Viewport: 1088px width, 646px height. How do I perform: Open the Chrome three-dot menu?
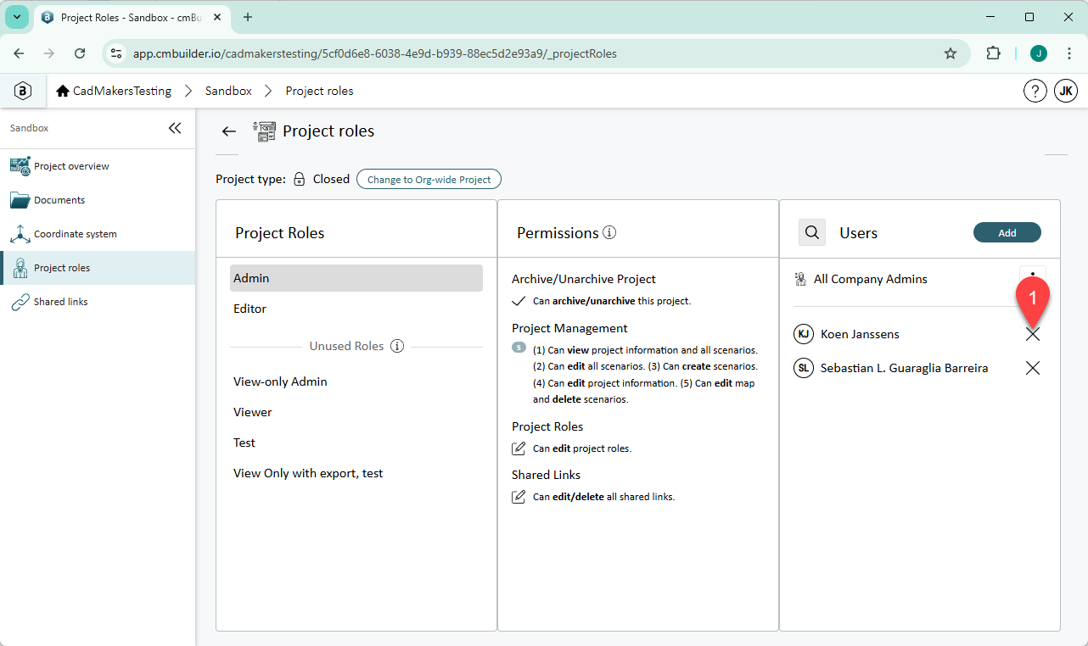coord(1068,53)
